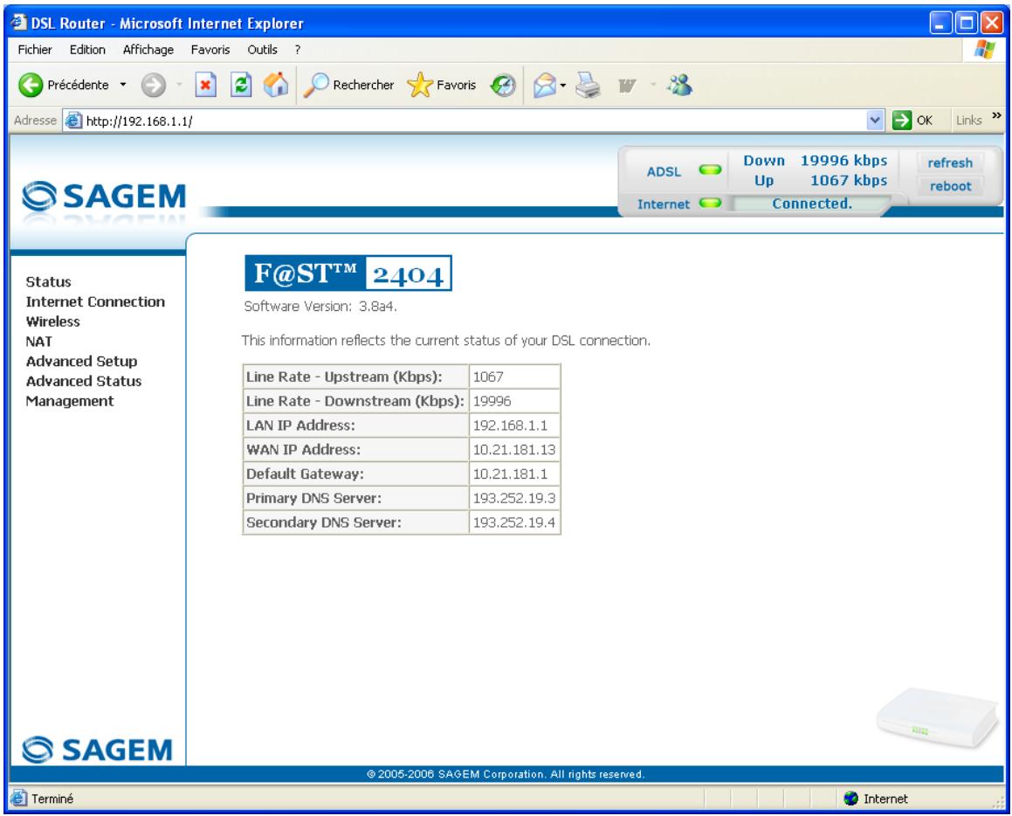Open the history clock icon

point(503,85)
